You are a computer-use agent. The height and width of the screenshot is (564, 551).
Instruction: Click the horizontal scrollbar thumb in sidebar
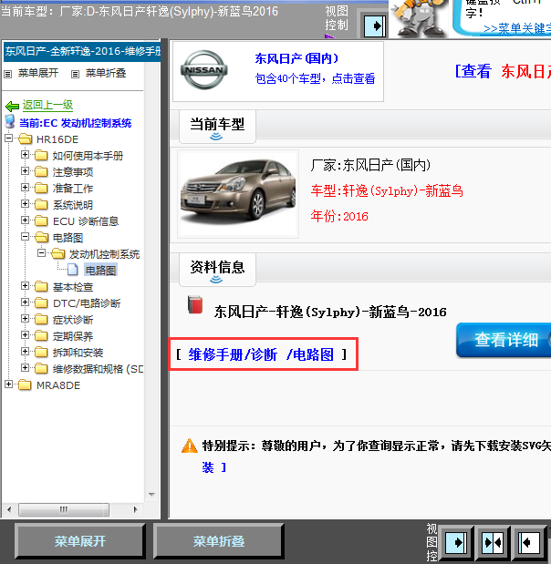coord(64,509)
